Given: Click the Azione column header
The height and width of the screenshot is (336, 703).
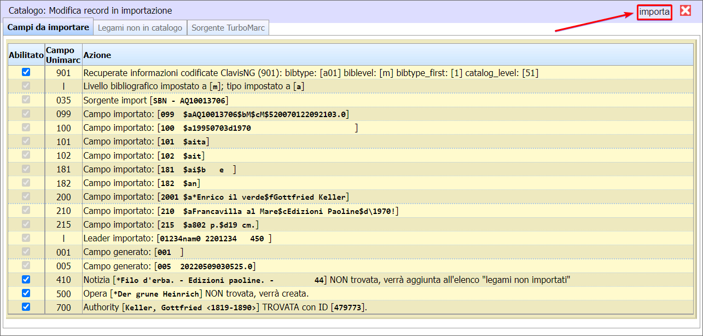Looking at the screenshot, I should point(97,55).
